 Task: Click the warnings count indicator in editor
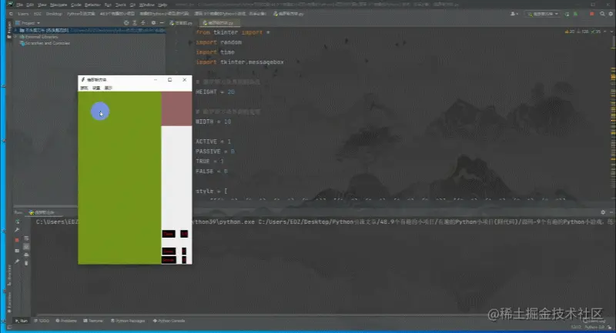[x=570, y=32]
